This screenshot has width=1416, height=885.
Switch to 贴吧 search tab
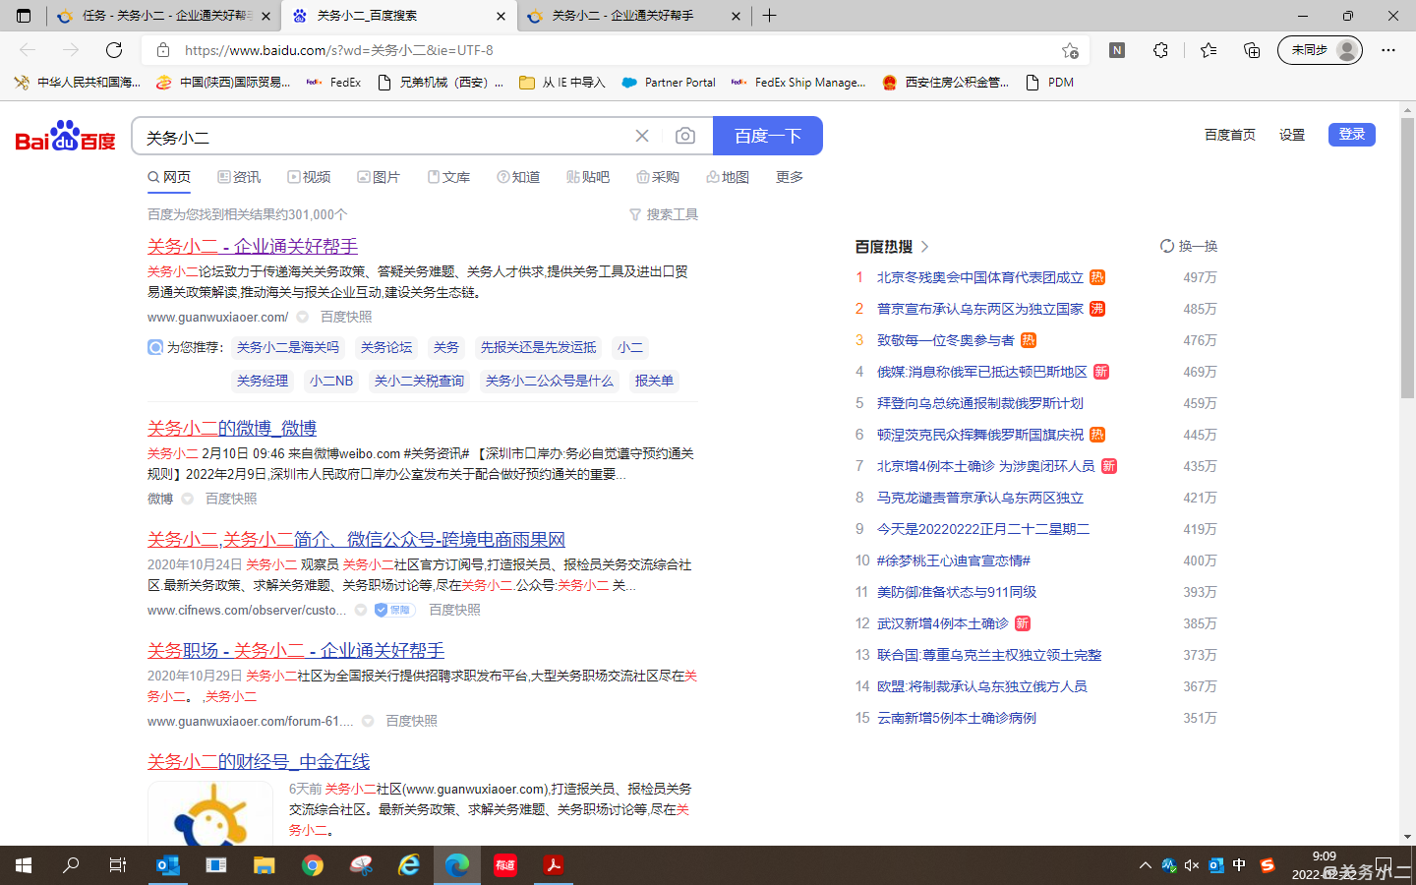(588, 177)
